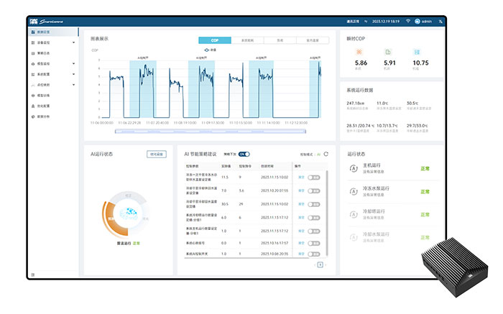Click middle of the chart zoom slider bar
Image resolution: width=503 pixels, height=314 pixels.
(x=211, y=131)
